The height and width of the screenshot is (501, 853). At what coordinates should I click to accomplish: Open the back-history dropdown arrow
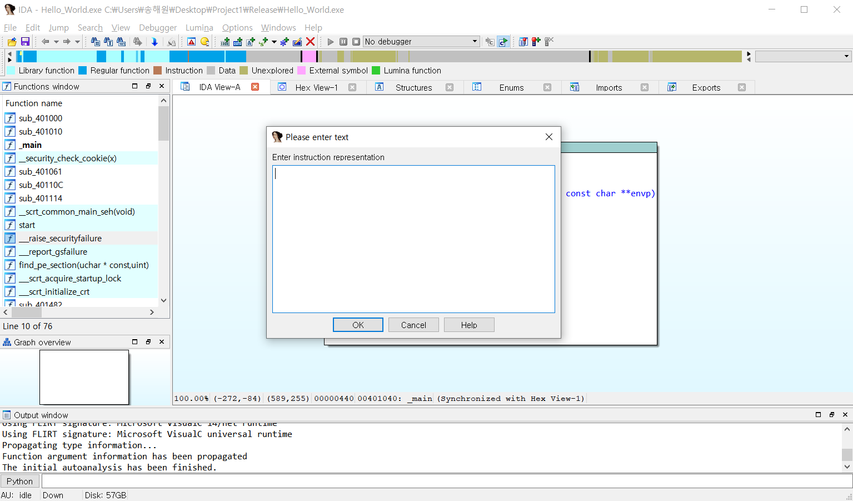(x=56, y=42)
